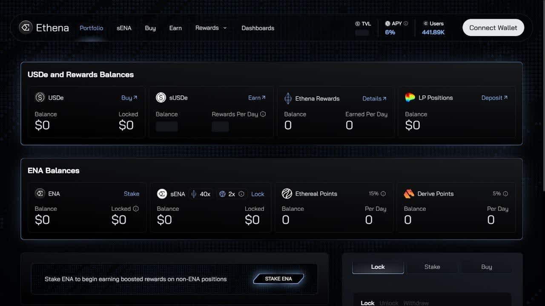
Task: Click the Ethena brand name text
Action: click(x=52, y=28)
